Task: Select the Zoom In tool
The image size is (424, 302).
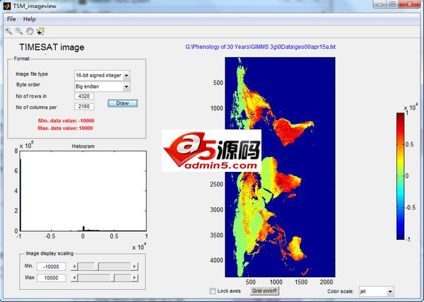Action: pos(8,31)
